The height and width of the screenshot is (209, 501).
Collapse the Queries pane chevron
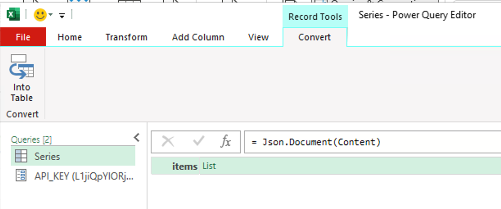[137, 138]
